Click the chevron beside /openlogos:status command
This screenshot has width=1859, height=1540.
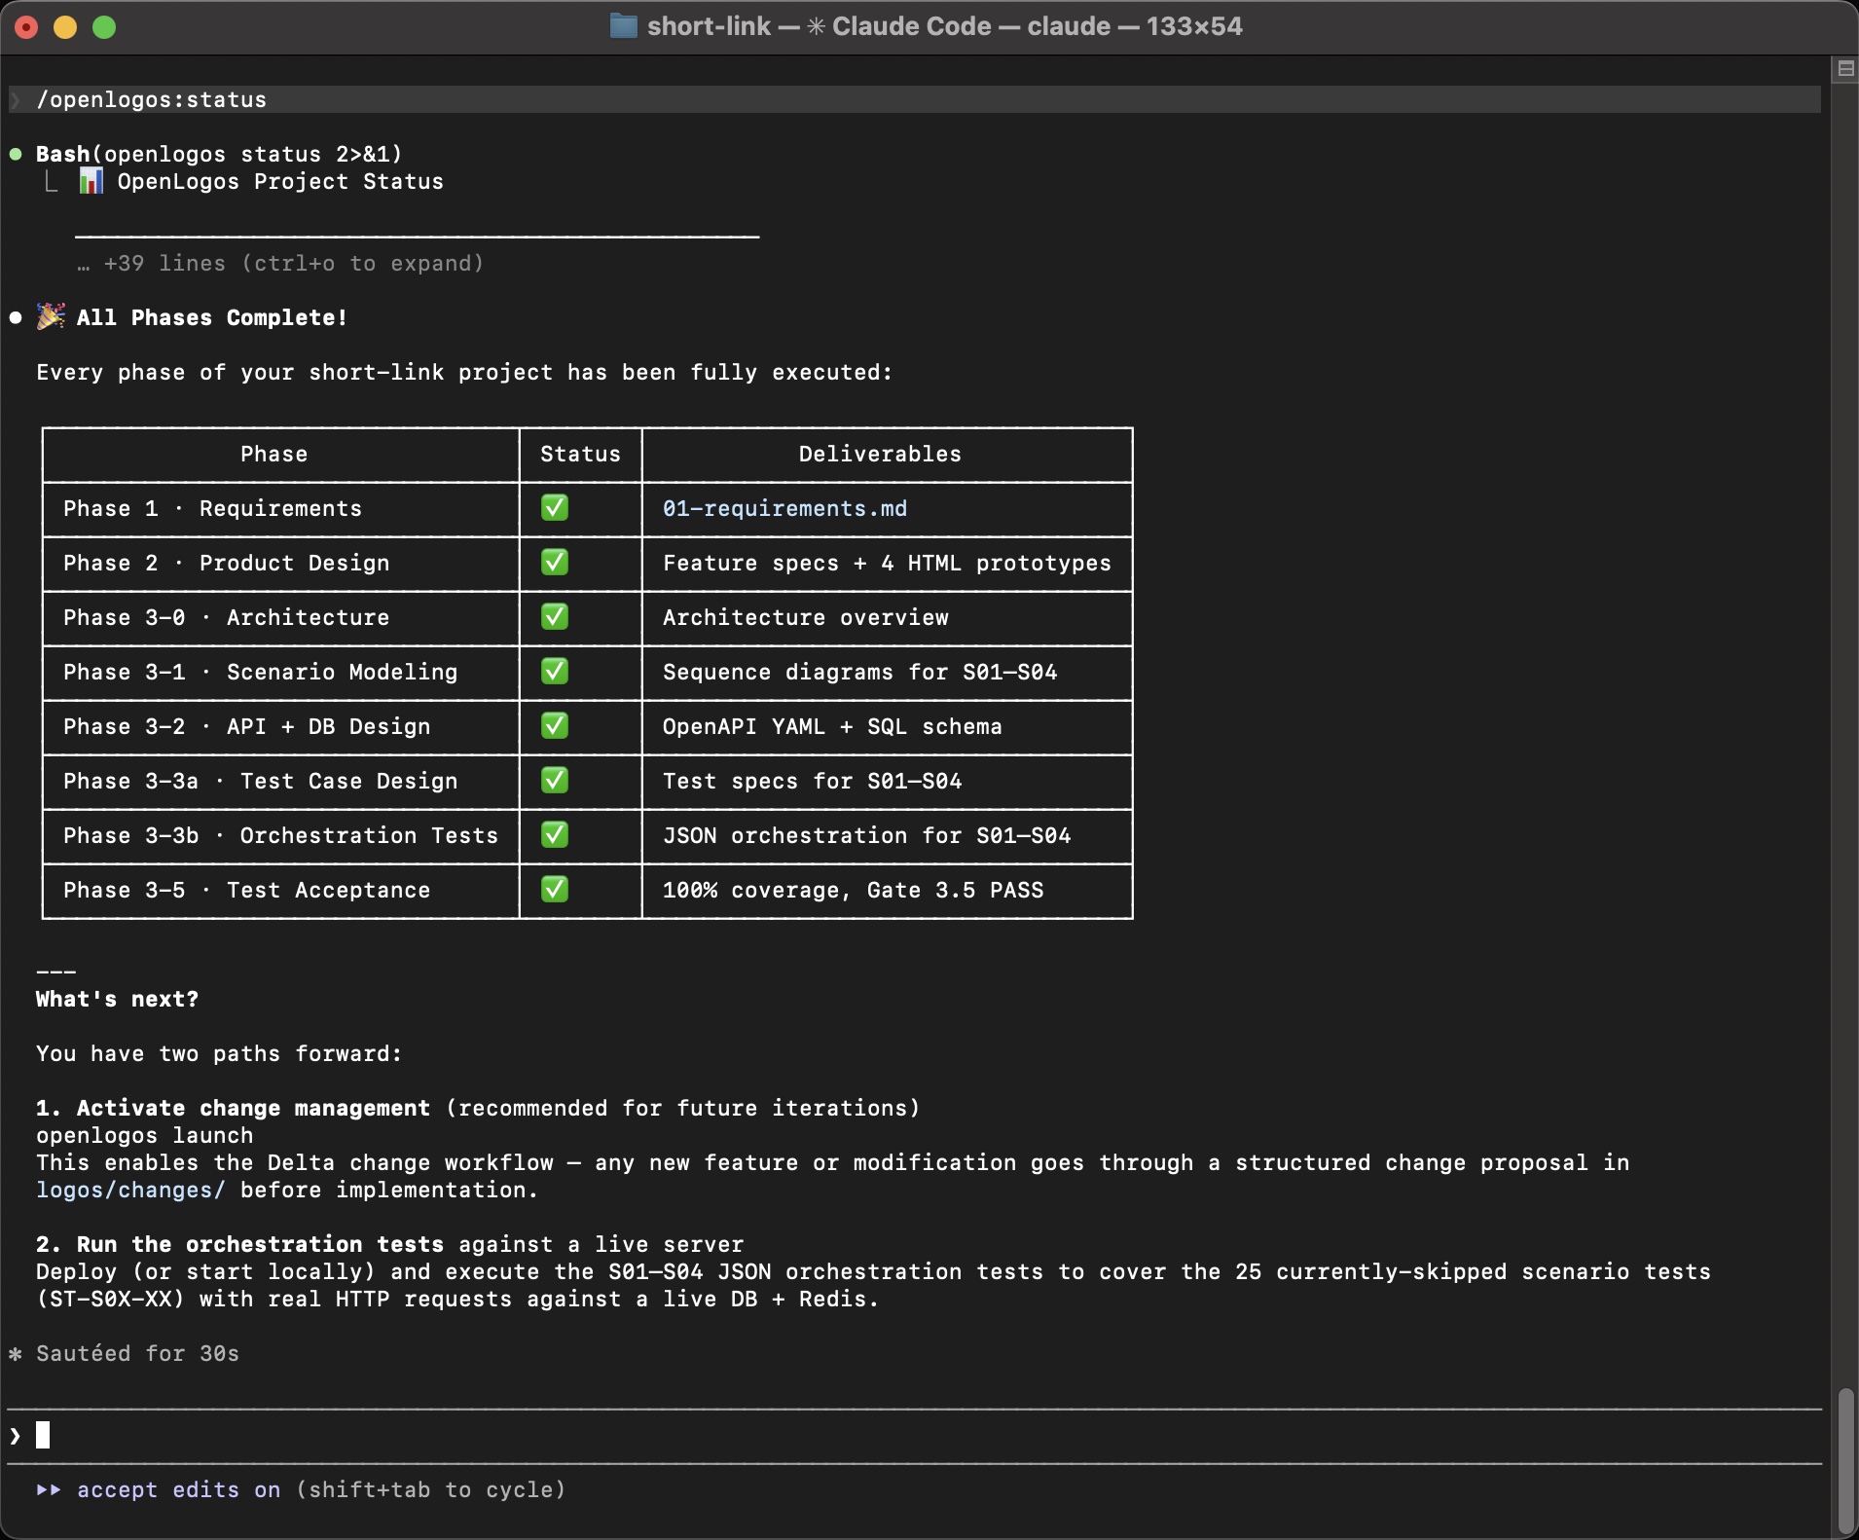(x=16, y=99)
